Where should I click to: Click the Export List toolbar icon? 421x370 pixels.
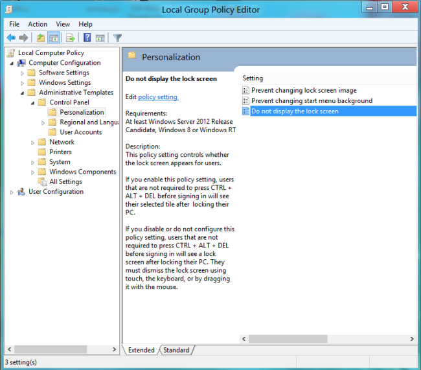pyautogui.click(x=70, y=38)
